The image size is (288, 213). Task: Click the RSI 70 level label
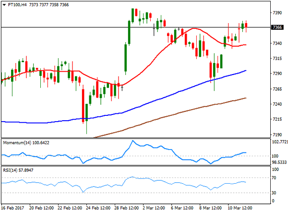tap(274, 178)
